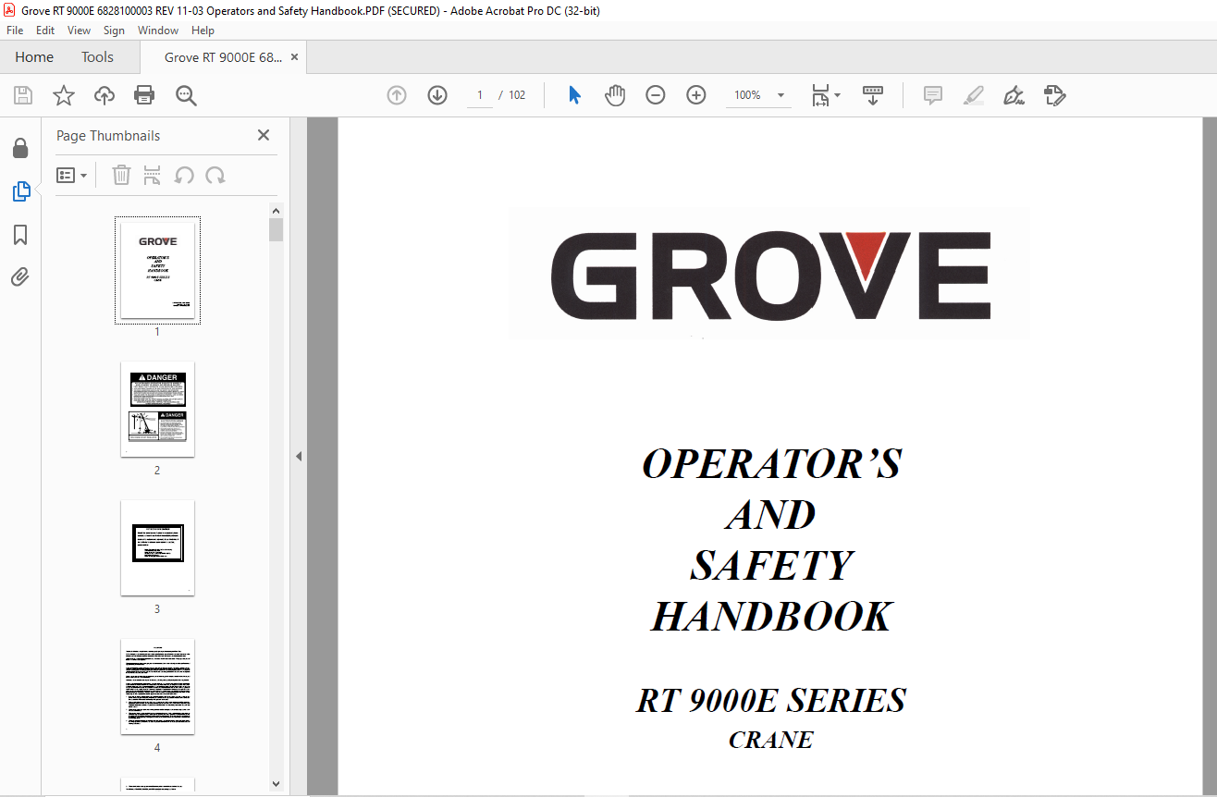Image resolution: width=1217 pixels, height=797 pixels.
Task: Select the page 4 thumbnail
Action: click(x=157, y=686)
